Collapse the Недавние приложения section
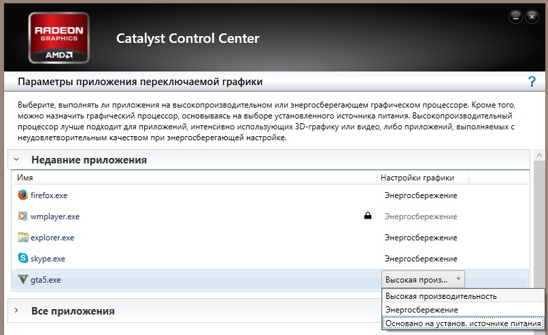The height and width of the screenshot is (335, 548). [16, 160]
